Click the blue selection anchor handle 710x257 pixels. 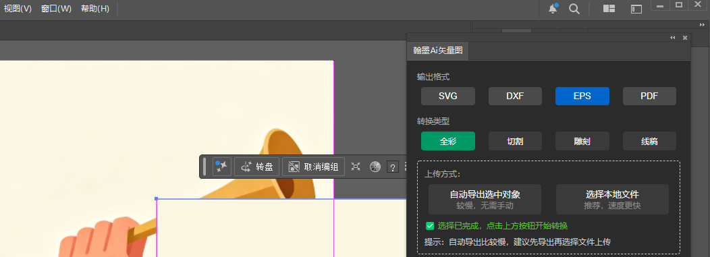(x=156, y=198)
